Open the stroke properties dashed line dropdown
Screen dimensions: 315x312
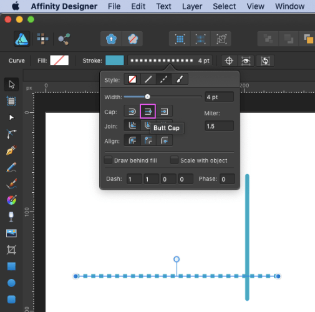[x=170, y=61]
